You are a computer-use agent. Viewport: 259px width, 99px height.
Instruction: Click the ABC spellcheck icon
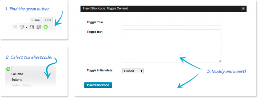click(x=22, y=27)
